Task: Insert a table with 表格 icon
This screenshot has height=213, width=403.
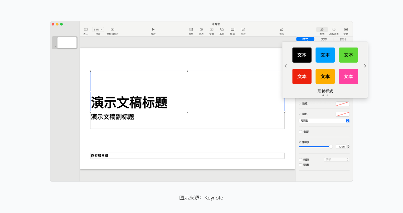Action: (191, 30)
